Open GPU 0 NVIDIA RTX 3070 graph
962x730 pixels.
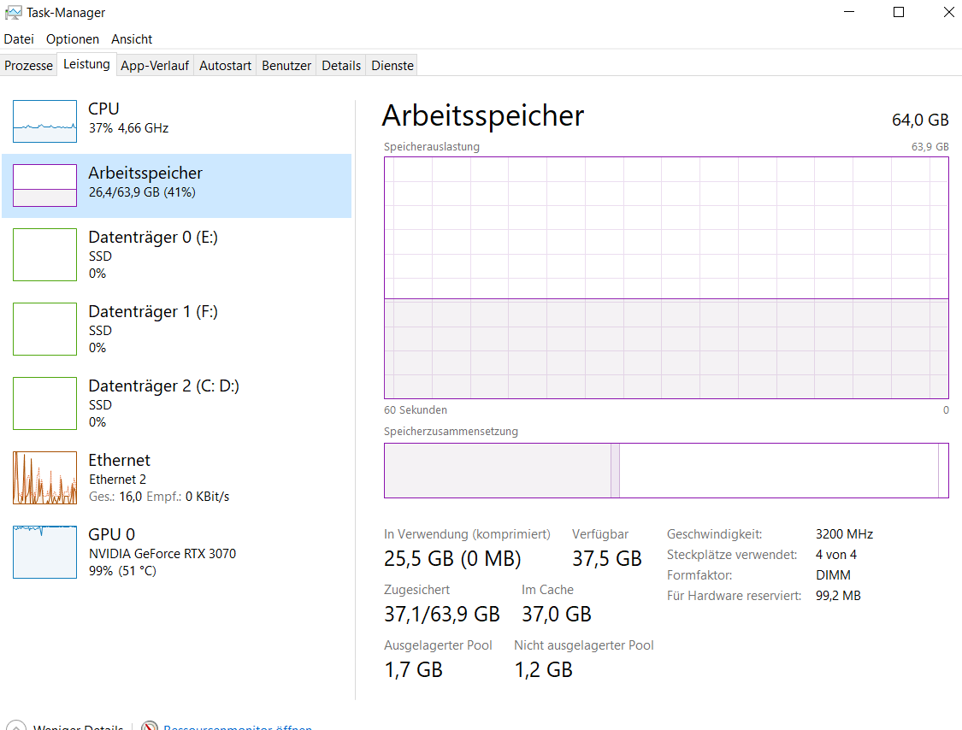[x=44, y=552]
